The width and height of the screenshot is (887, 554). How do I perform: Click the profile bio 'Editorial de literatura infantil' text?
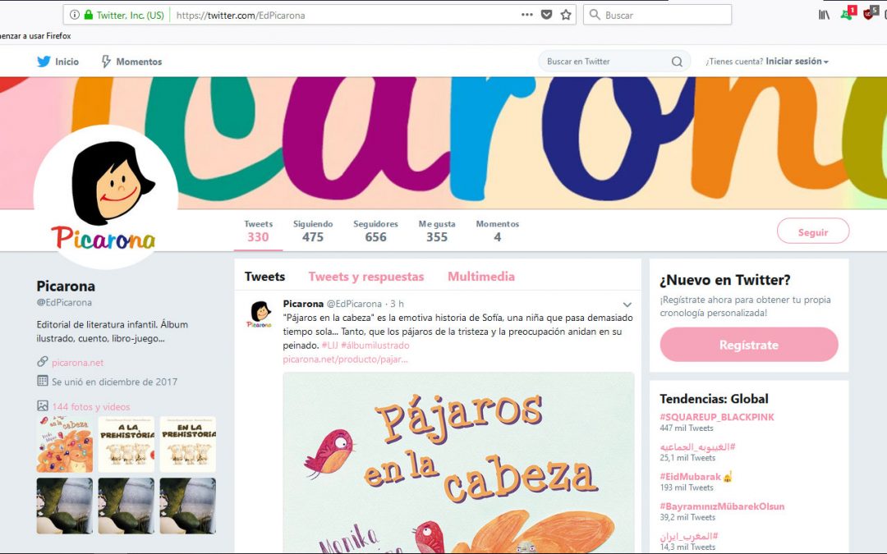coord(113,332)
